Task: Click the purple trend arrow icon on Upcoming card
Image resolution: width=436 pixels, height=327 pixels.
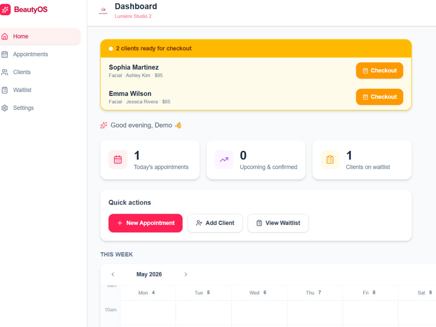Action: click(224, 160)
